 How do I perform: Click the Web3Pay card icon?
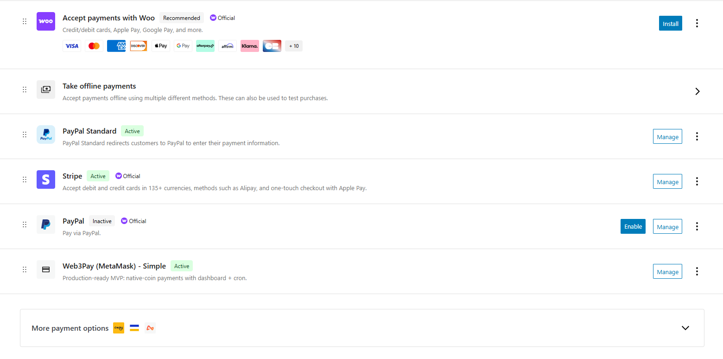pos(46,269)
